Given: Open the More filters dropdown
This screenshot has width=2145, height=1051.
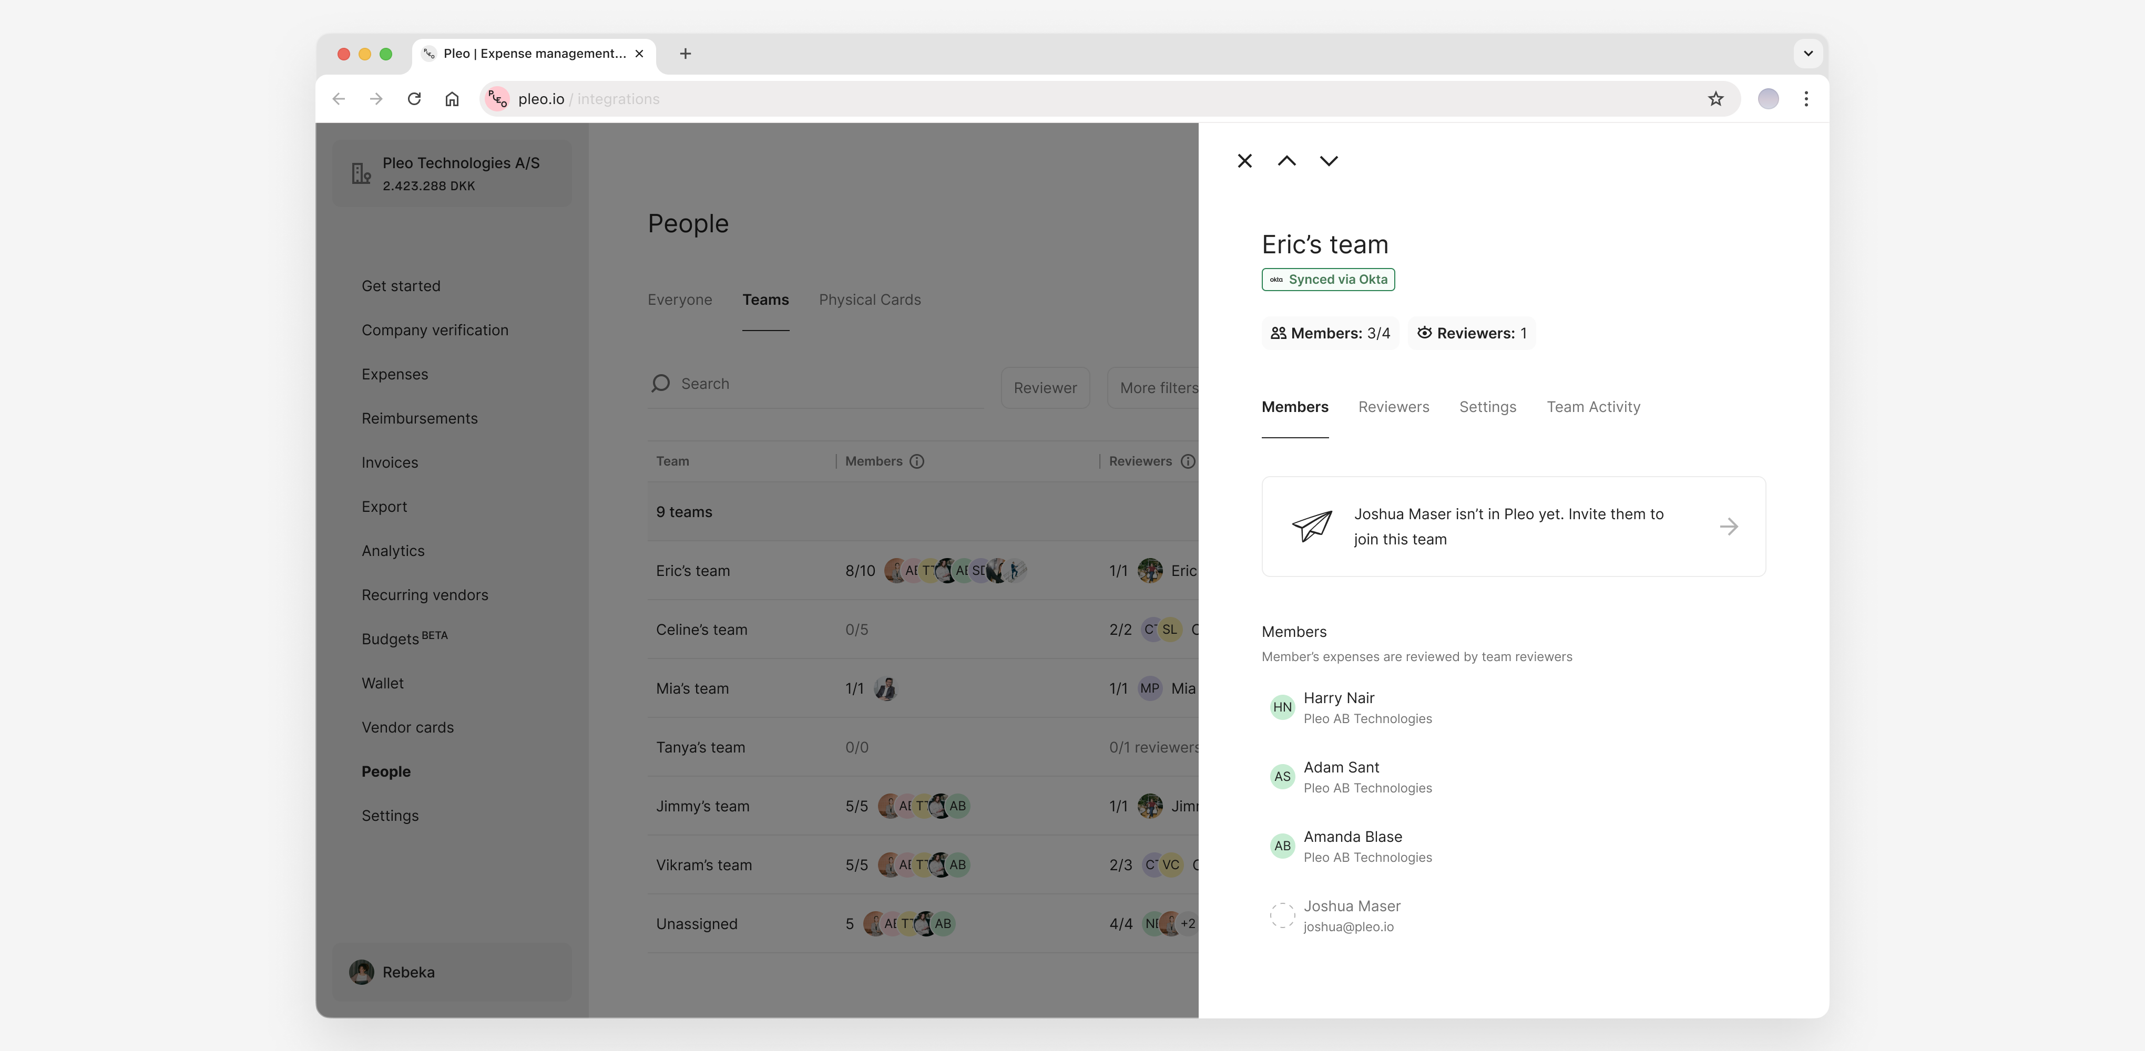Looking at the screenshot, I should pos(1153,388).
